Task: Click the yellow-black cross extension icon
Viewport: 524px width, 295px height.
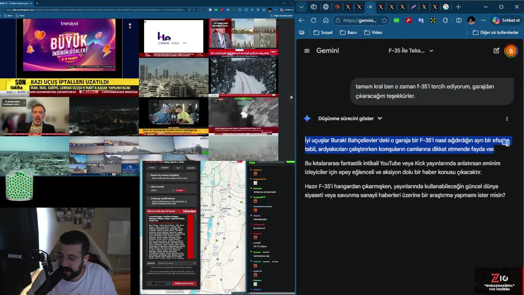Action: click(x=433, y=20)
